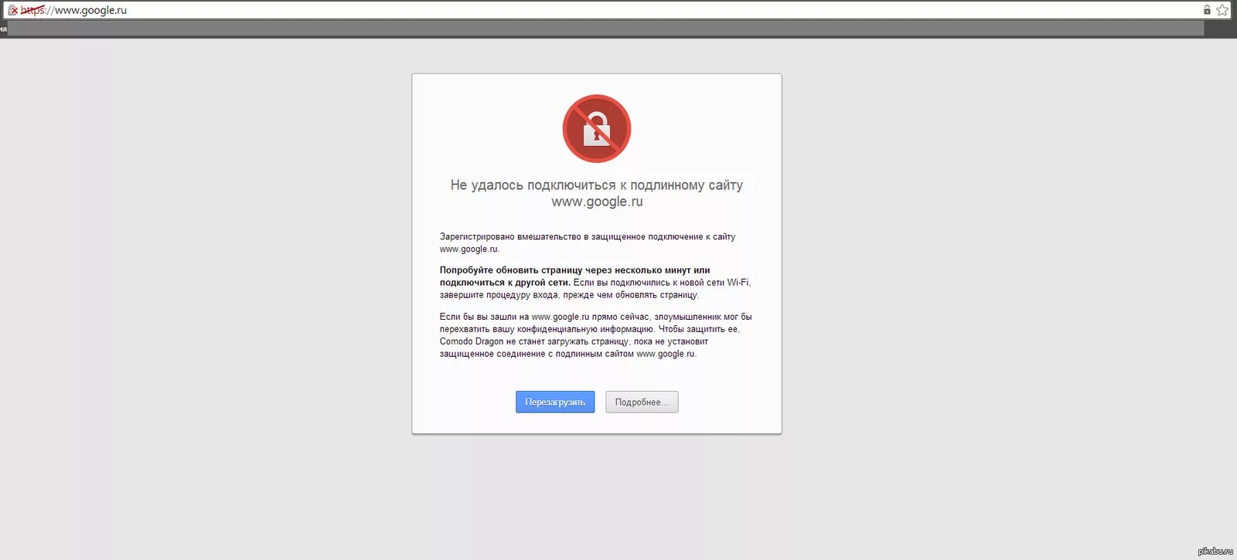The width and height of the screenshot is (1237, 560).
Task: Click the heading 'Не удалось подключиться к подлинному сайту'
Action: pyautogui.click(x=597, y=185)
